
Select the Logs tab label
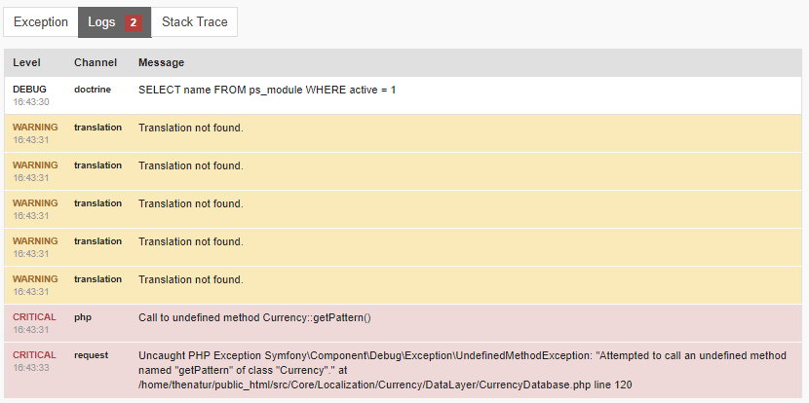pos(101,22)
